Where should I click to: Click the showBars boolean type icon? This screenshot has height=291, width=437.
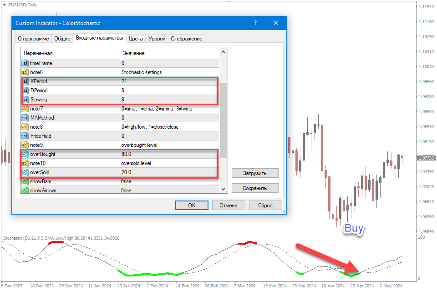point(25,181)
